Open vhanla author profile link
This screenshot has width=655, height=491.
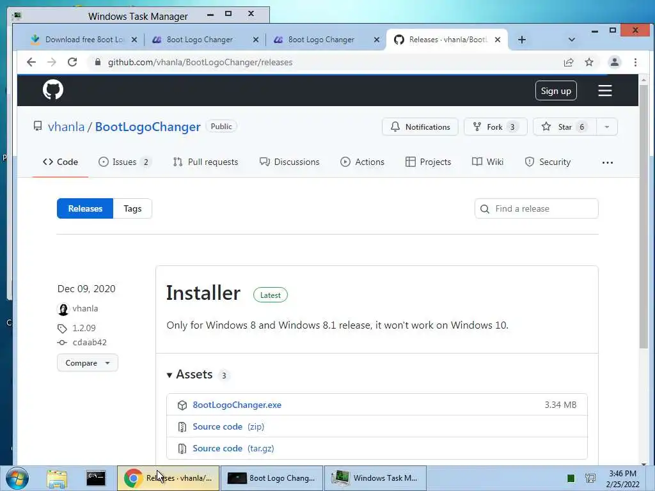85,309
